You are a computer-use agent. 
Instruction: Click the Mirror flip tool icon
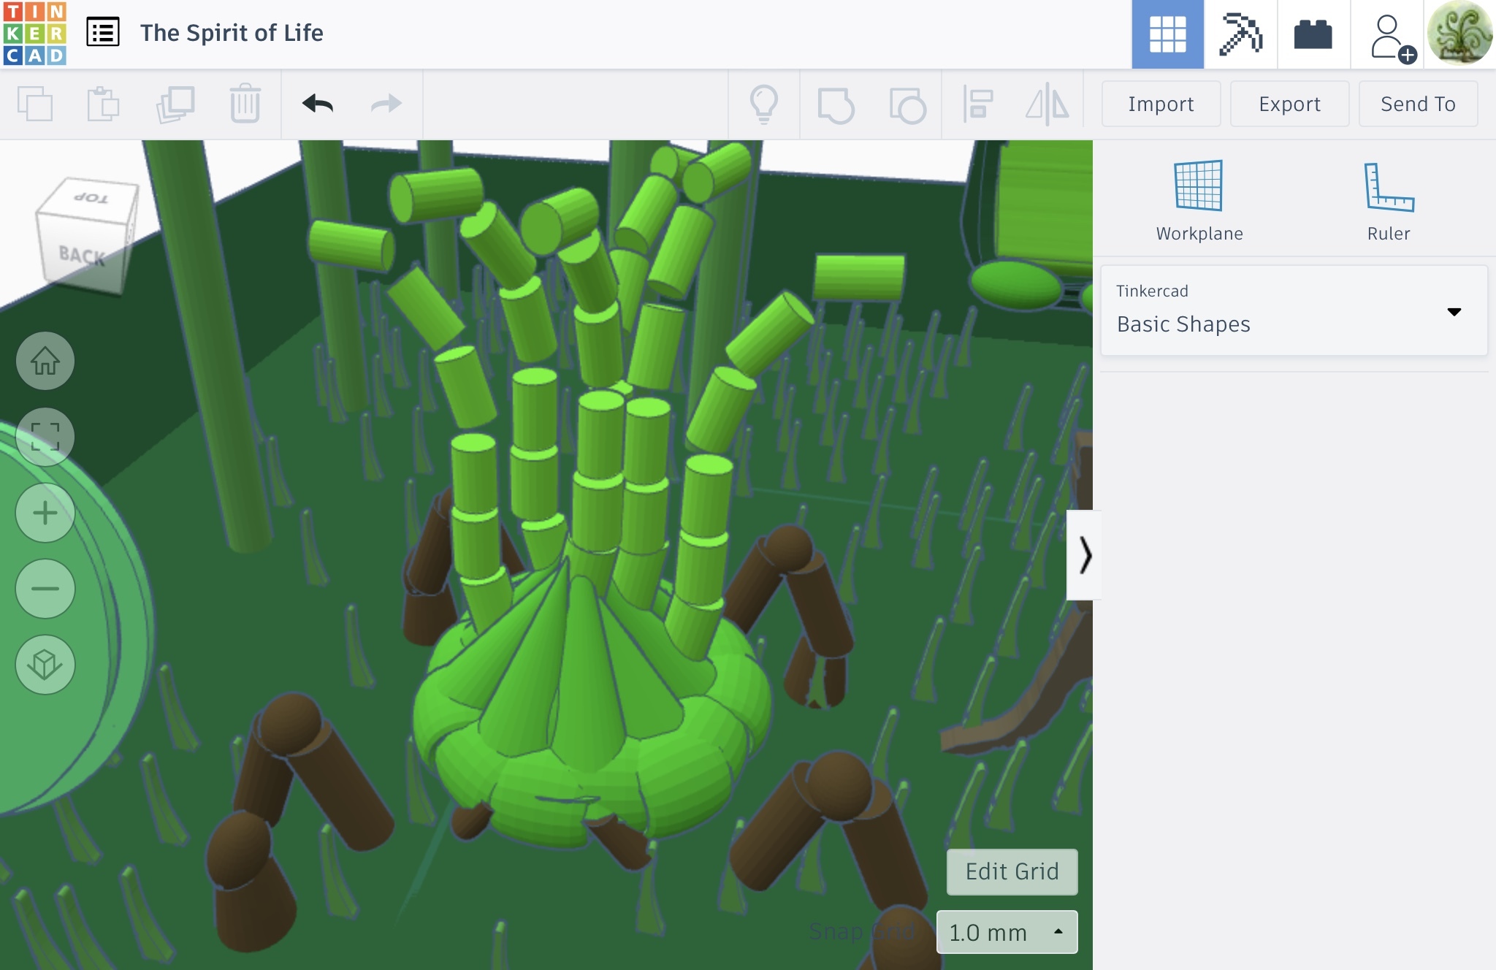pyautogui.click(x=1047, y=104)
